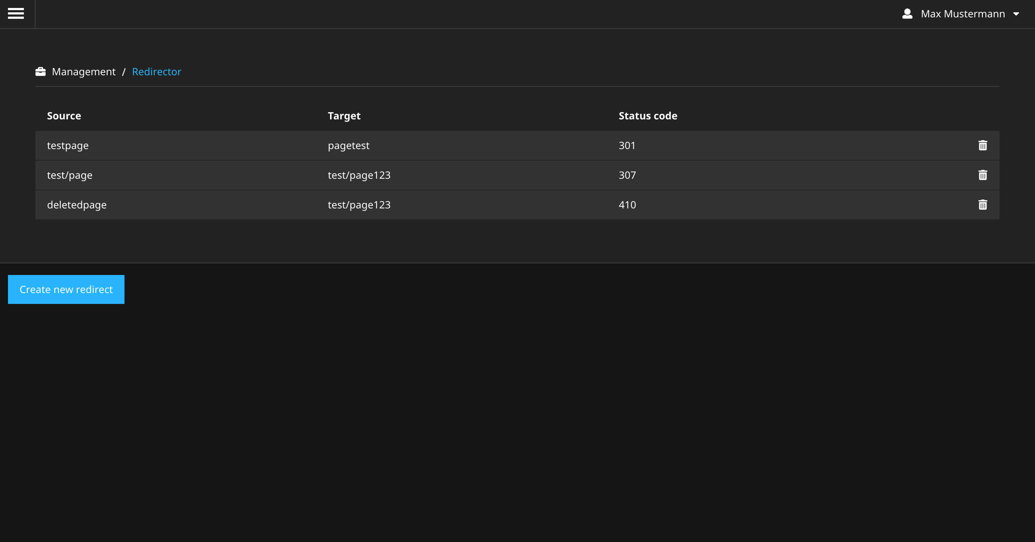Select the deletedpage source cell
Viewport: 1035px width, 542px height.
(77, 205)
